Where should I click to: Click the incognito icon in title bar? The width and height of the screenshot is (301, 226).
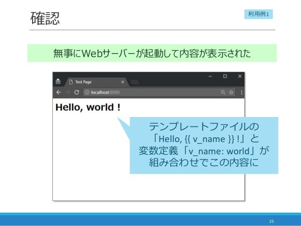(x=58, y=82)
